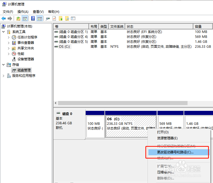Viewport: 213px width, 183px height.
Task: Click the 服务和应用程序 icon
Action: 9,76
